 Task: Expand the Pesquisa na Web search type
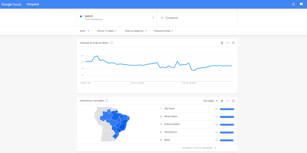(163, 31)
